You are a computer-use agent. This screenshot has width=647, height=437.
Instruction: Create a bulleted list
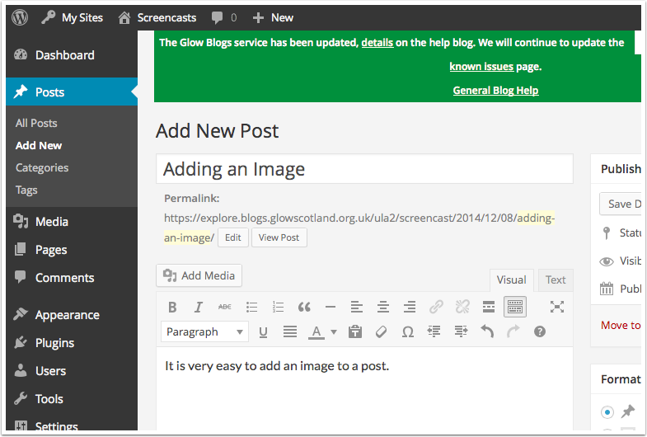point(251,307)
